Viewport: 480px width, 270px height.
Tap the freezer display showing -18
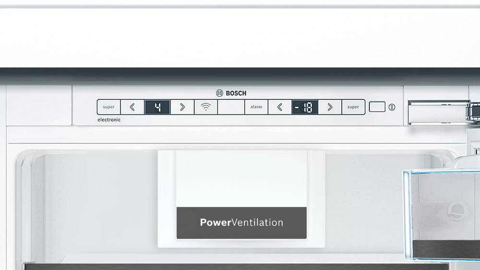(x=305, y=107)
